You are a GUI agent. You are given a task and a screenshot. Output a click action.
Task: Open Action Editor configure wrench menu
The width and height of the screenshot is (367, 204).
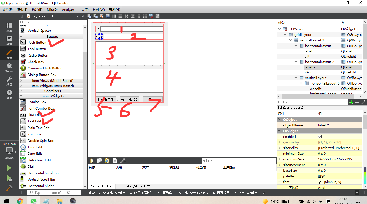[123, 161]
